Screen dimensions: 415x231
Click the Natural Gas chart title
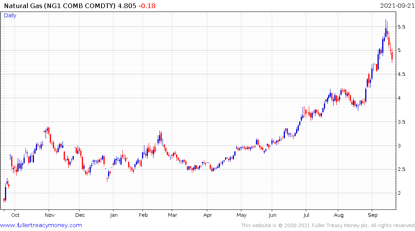[x=60, y=6]
